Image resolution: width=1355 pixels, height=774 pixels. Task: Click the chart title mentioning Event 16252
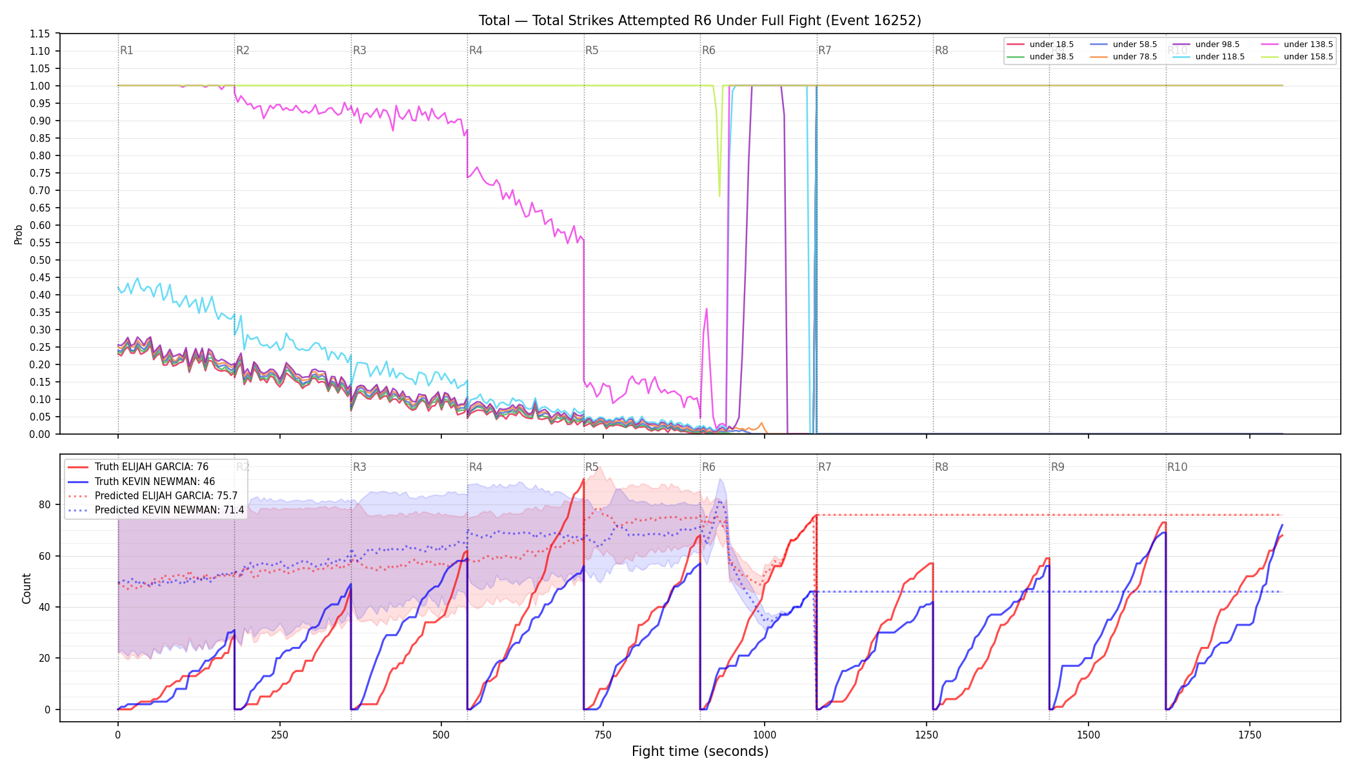coord(700,21)
